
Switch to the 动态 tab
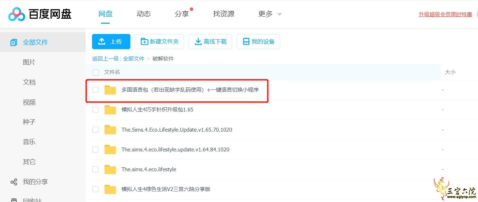[144, 14]
